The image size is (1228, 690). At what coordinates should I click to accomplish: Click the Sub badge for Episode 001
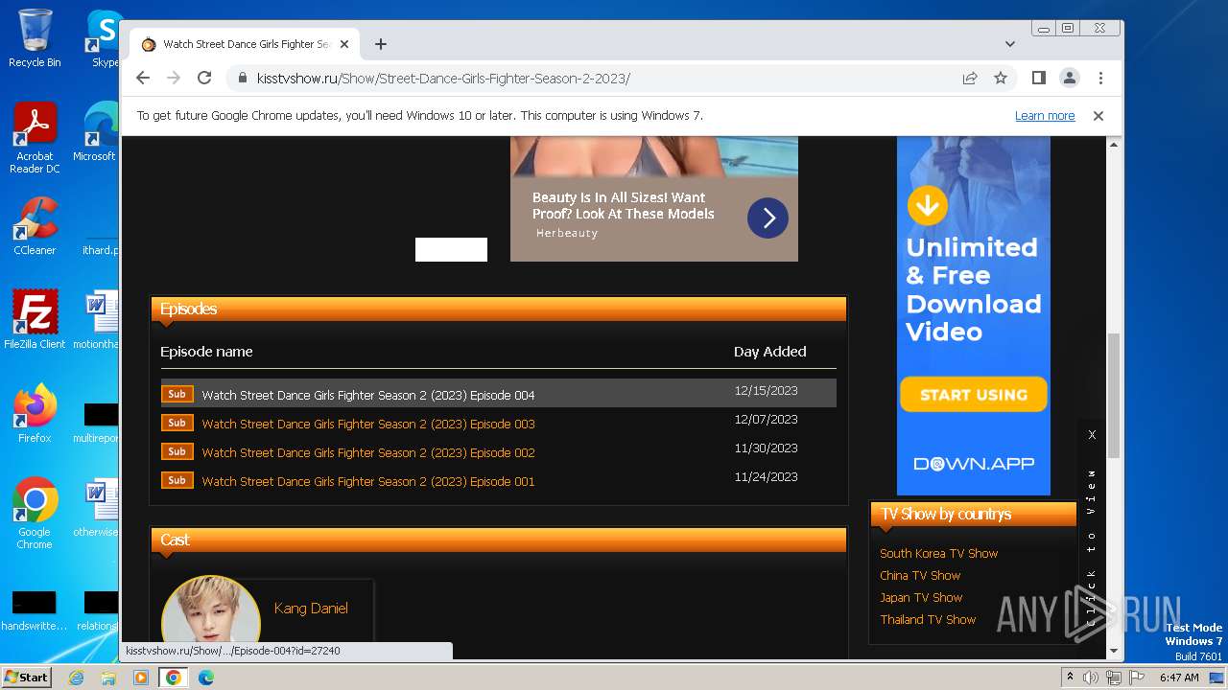[x=177, y=480]
